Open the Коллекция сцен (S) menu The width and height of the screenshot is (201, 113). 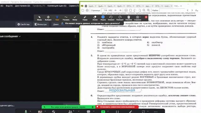click(57, 6)
